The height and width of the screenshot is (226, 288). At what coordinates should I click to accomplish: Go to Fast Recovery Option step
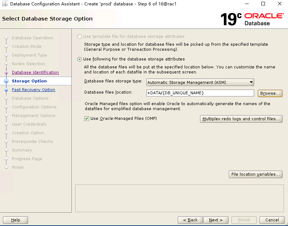(34, 90)
